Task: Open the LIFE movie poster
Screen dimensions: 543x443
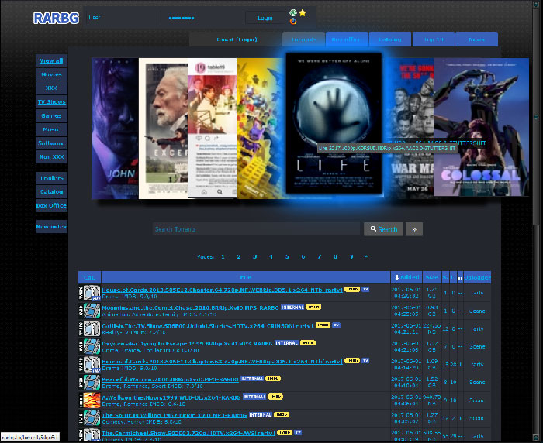Action: [334, 123]
